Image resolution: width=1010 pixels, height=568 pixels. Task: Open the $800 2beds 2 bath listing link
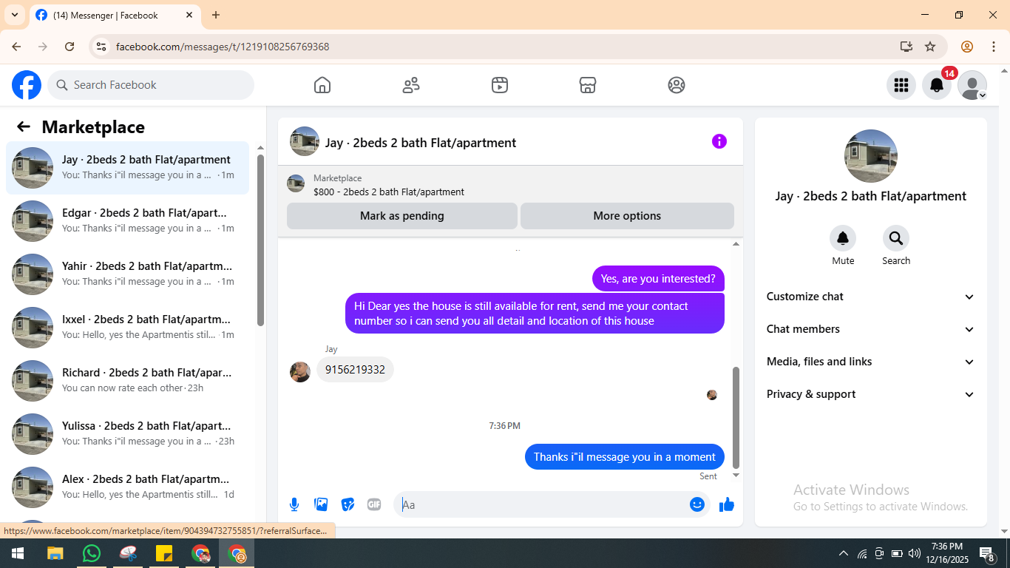[389, 192]
